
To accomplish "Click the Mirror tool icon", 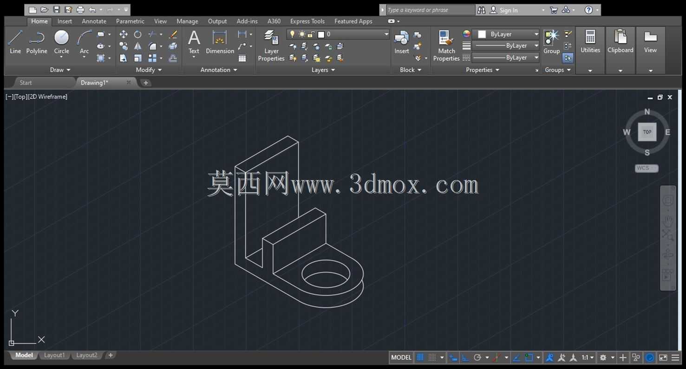I will (x=138, y=46).
